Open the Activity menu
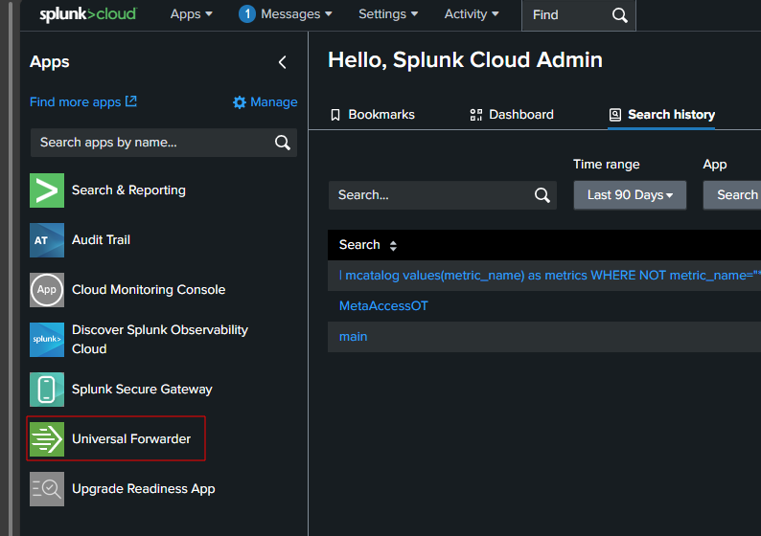 (x=472, y=14)
